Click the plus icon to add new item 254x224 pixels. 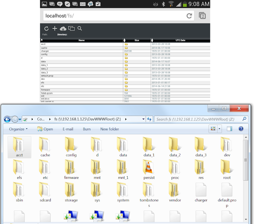pyautogui.click(x=55, y=29)
